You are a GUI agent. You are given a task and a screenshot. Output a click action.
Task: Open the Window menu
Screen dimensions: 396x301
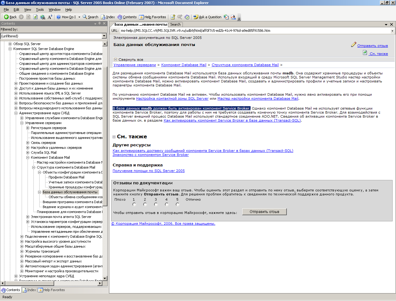tap(55, 10)
